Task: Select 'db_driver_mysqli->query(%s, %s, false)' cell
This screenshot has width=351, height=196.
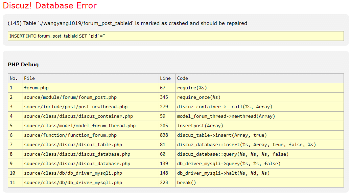Action: pos(259,164)
